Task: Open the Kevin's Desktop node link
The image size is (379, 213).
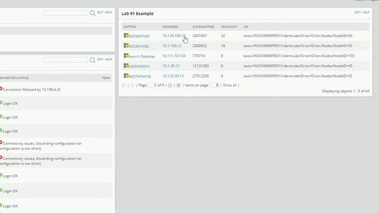Action: (x=142, y=56)
